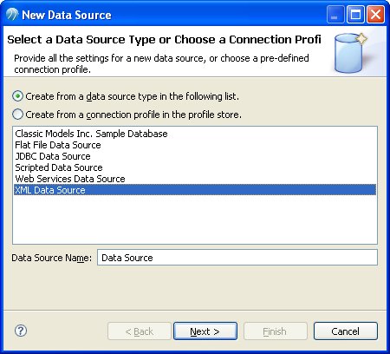
Task: Select 'Create from a data source type' radio
Action: 17,96
